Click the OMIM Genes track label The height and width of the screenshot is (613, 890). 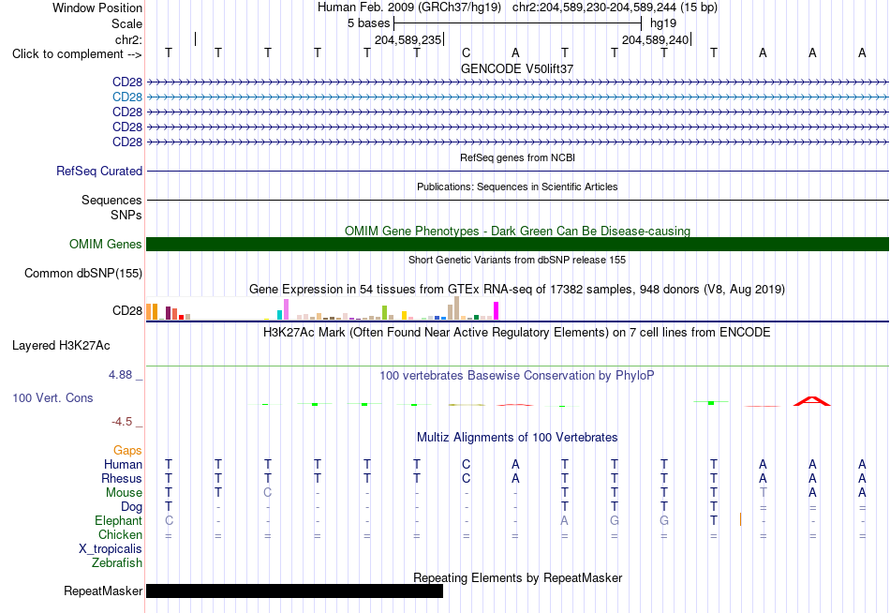click(105, 245)
